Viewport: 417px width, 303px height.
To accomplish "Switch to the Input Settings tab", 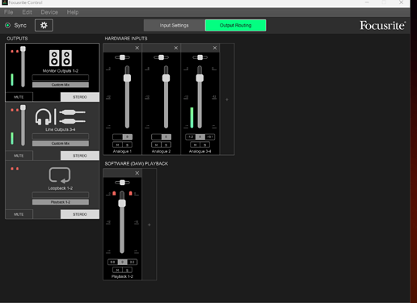I will pyautogui.click(x=174, y=25).
